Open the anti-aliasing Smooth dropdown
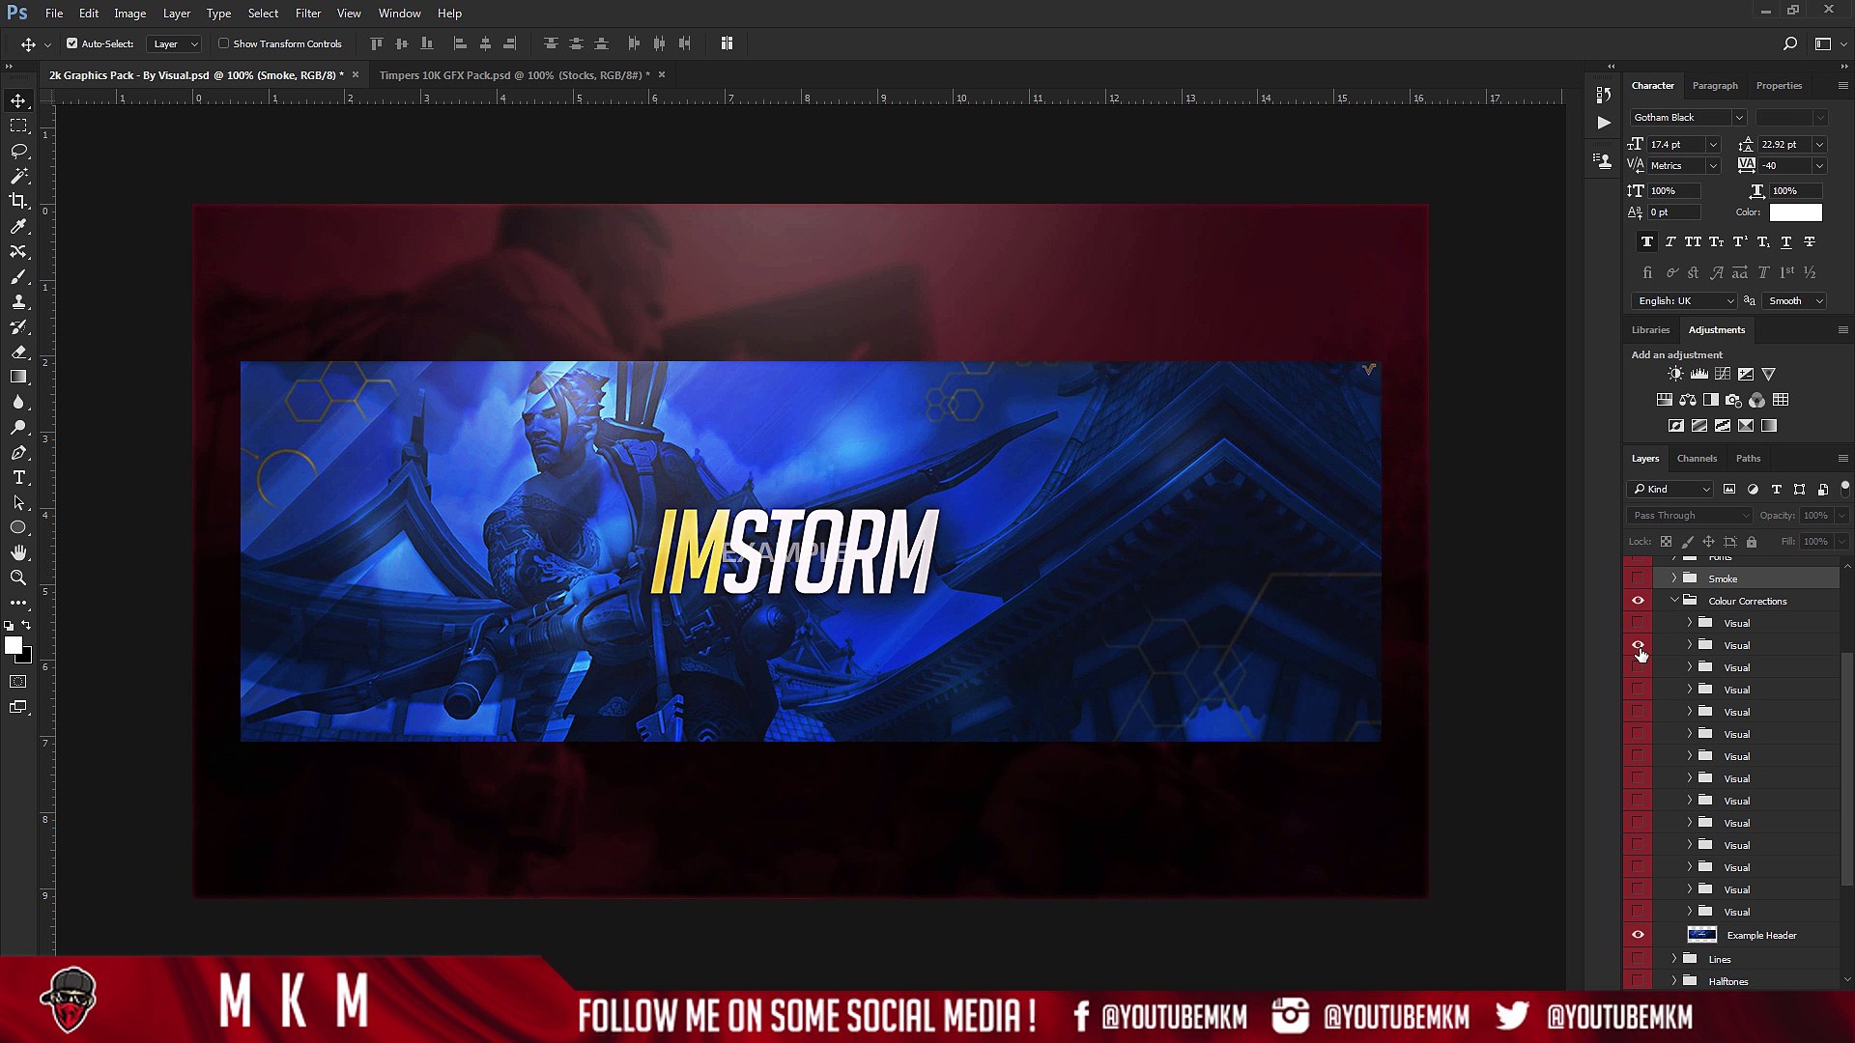The width and height of the screenshot is (1855, 1043). tap(1794, 301)
